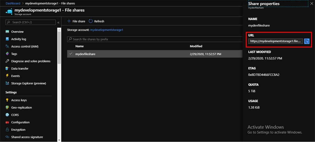Click the URL text field in Share properties
The image size is (315, 142).
(x=276, y=41)
